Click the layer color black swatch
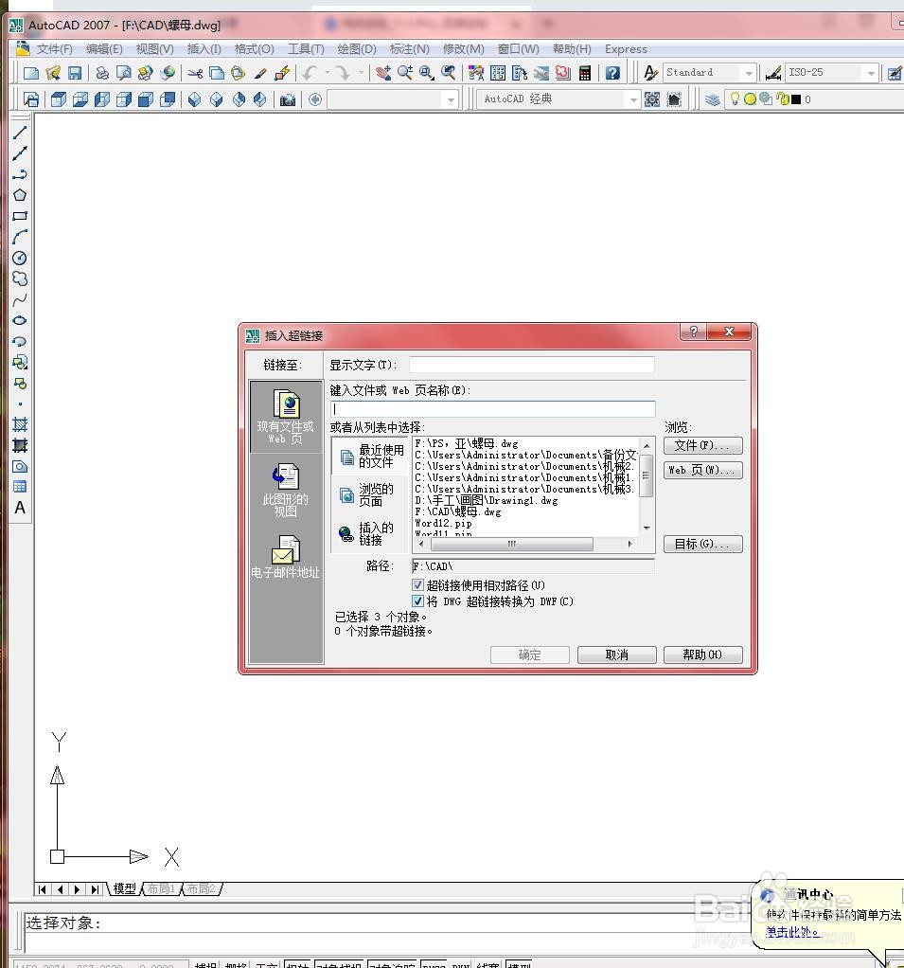The width and height of the screenshot is (904, 968). 796,99
